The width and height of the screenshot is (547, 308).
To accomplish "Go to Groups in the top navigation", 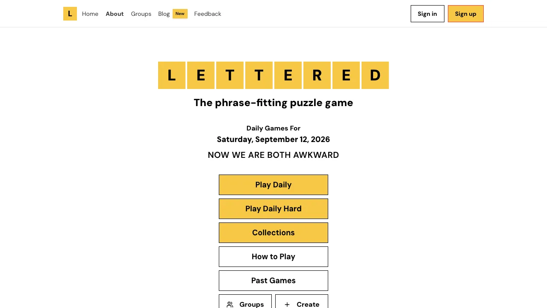I will coord(141,14).
